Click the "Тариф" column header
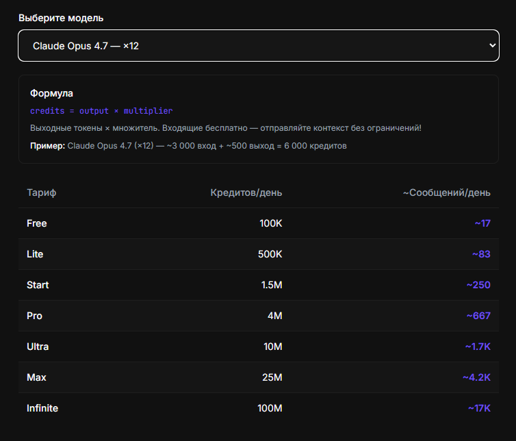The height and width of the screenshot is (441, 516). pyautogui.click(x=41, y=192)
